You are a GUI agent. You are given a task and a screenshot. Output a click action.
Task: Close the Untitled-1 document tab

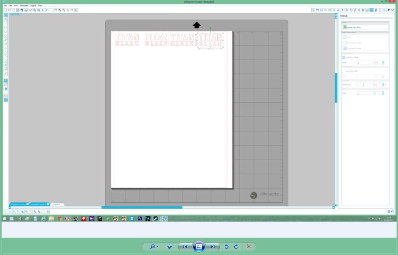[x=28, y=204]
